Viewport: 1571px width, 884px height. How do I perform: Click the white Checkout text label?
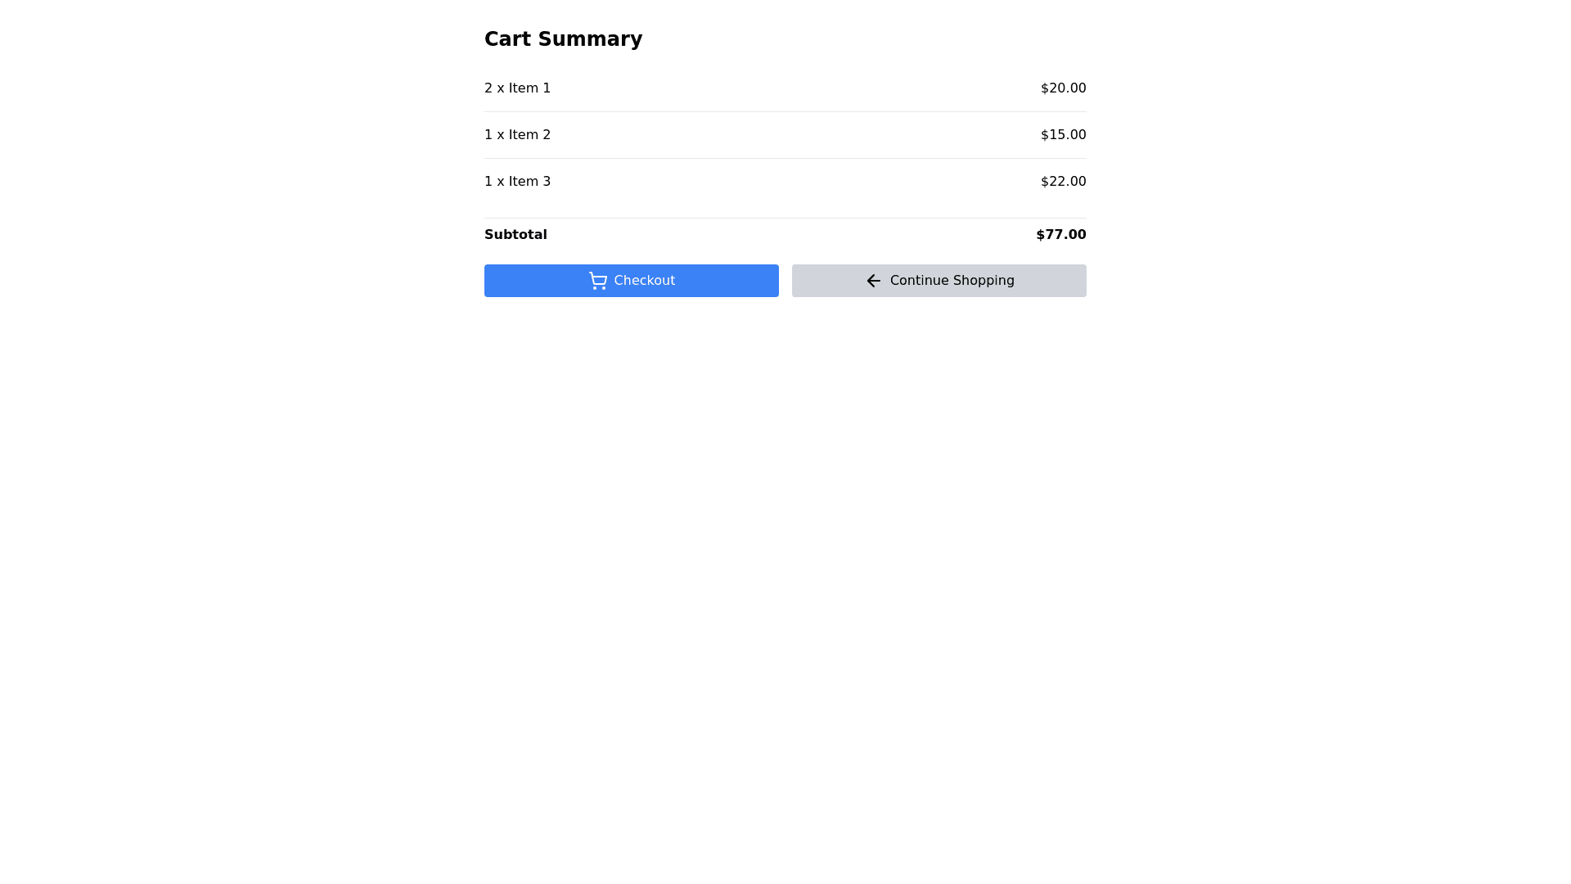point(644,281)
